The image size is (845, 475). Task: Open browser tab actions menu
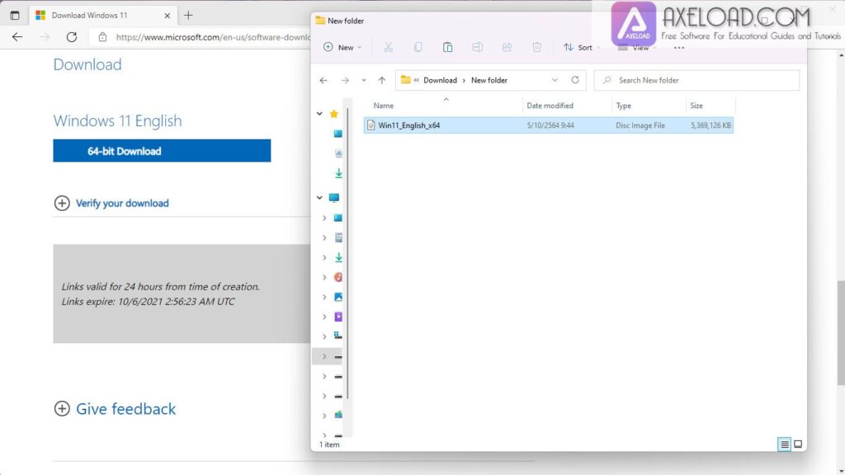15,15
